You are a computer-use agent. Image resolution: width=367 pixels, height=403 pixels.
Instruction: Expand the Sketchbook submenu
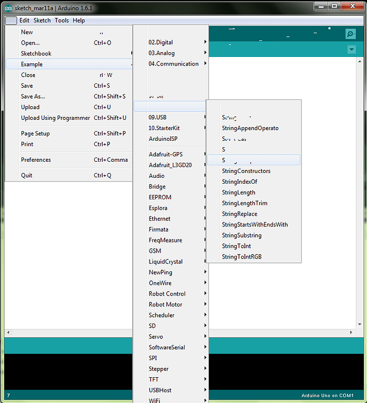coord(69,53)
